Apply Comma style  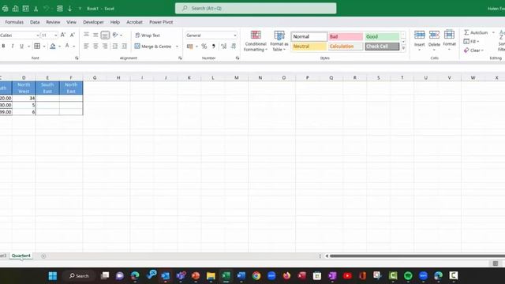[214, 47]
